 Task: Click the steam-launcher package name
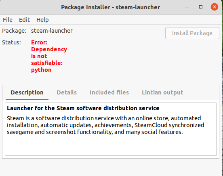pyautogui.click(x=52, y=31)
